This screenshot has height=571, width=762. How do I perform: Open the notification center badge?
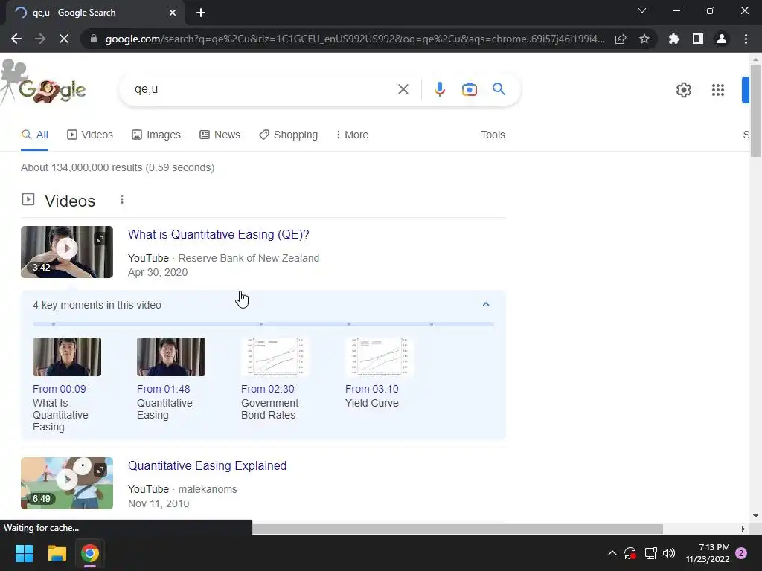click(741, 553)
